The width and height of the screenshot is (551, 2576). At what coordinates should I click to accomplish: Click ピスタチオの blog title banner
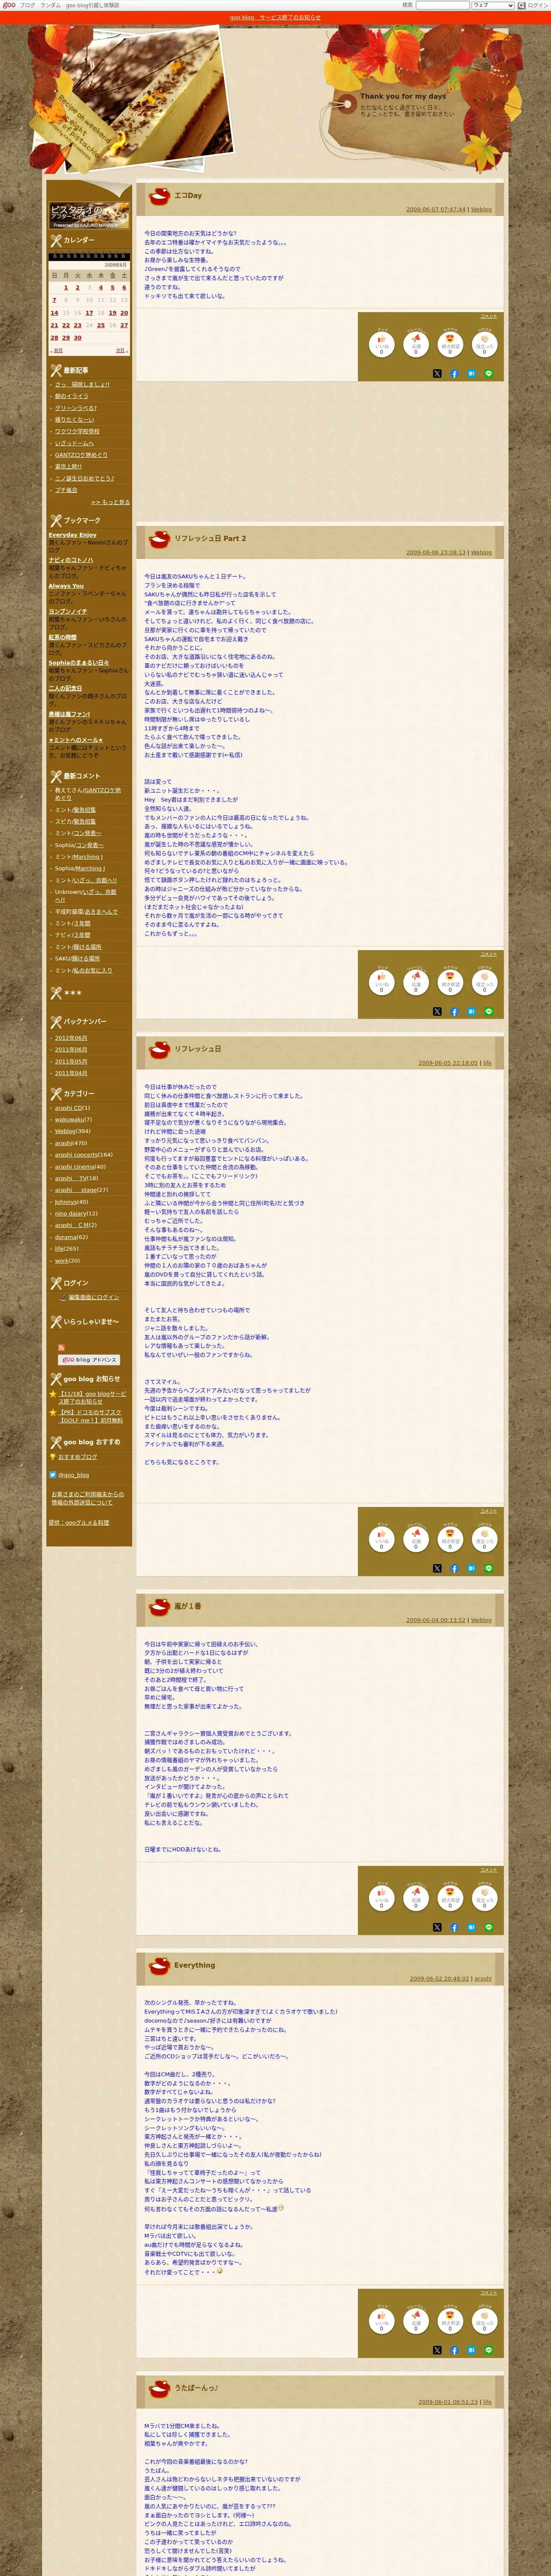click(89, 216)
